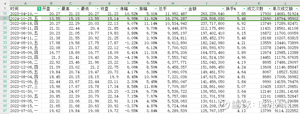Click the cell showing 15.14
300x114 pixels.
[x=110, y=19]
